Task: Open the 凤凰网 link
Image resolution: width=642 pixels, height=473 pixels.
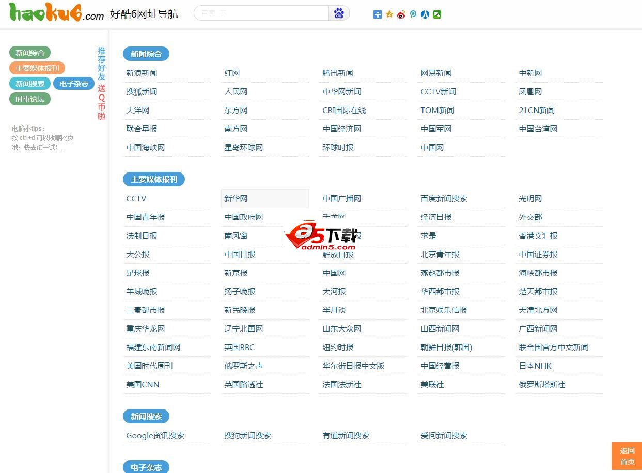Action: [x=530, y=91]
